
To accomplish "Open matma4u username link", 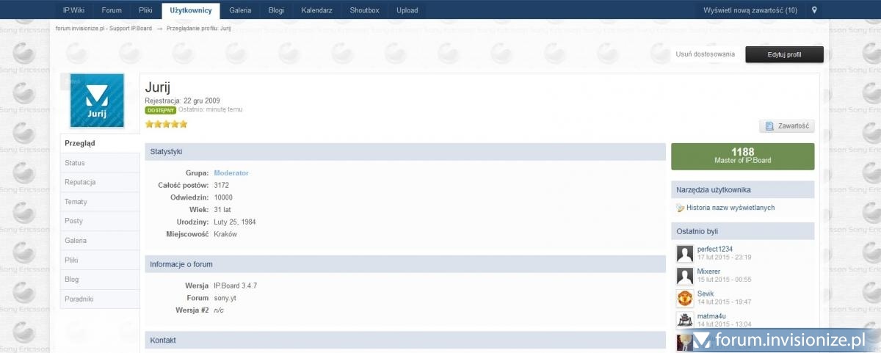I will (x=712, y=316).
